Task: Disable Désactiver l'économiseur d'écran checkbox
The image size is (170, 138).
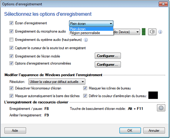Action: 11,88
